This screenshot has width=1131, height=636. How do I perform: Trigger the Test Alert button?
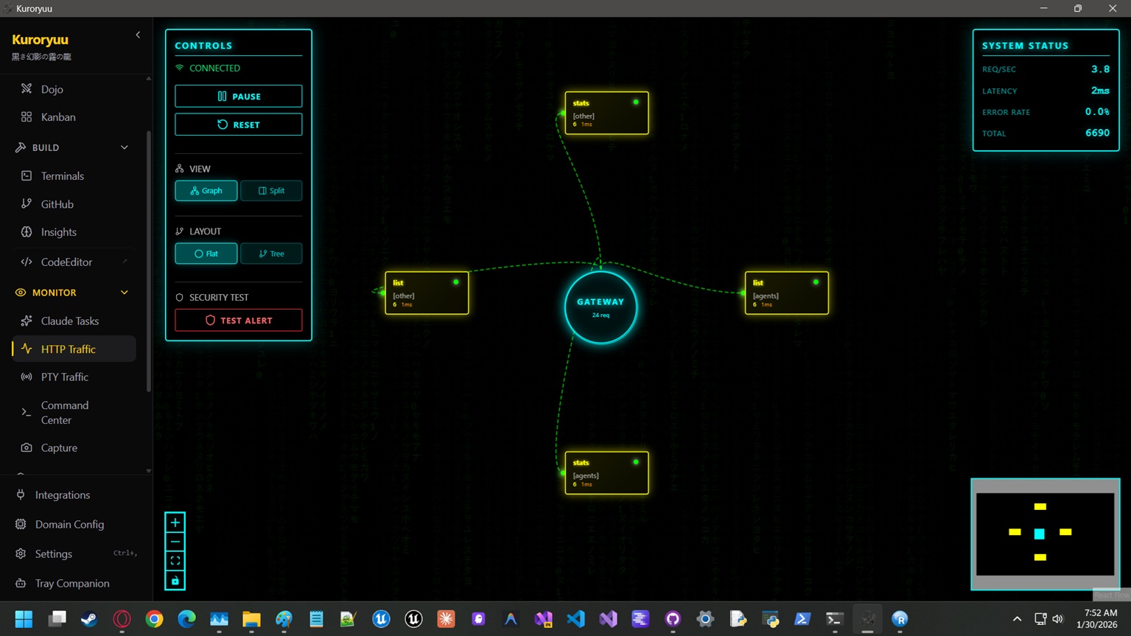238,321
